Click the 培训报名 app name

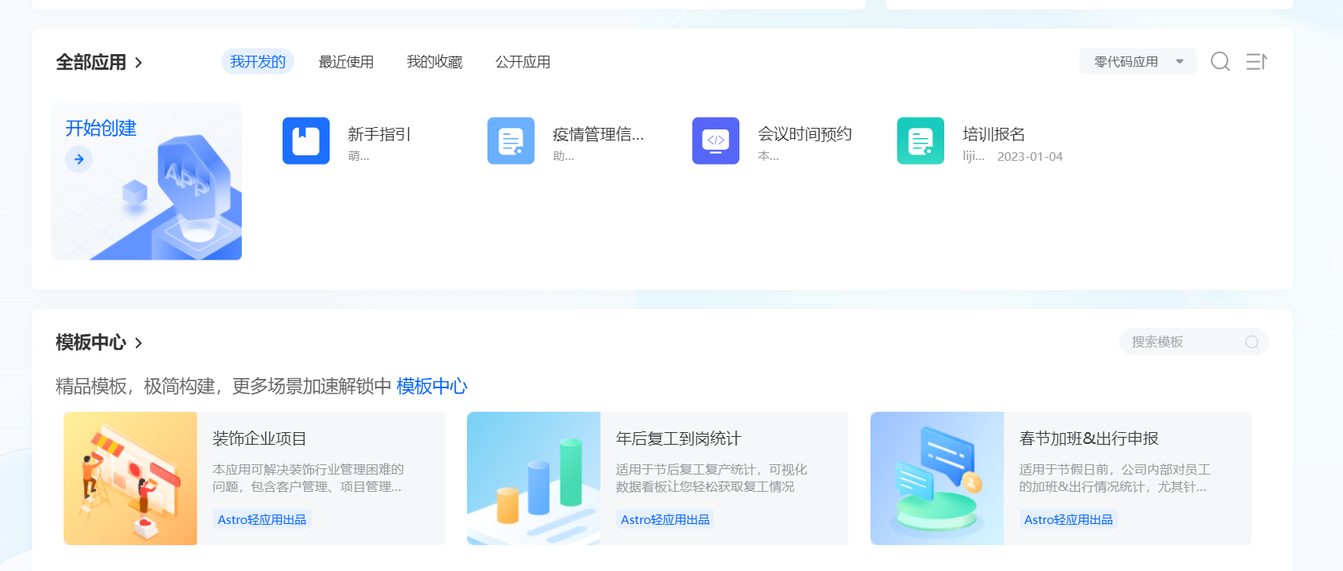click(x=994, y=134)
